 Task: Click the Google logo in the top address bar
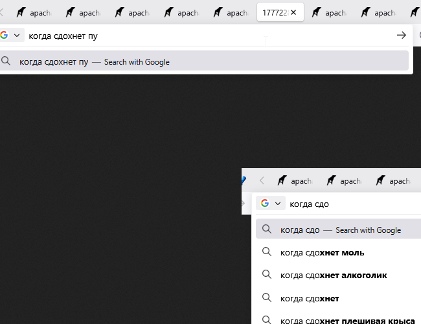point(4,36)
